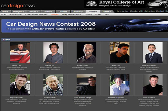Click the cardesignnews logo
Screen dimensions: 168x111
click(x=18, y=6)
